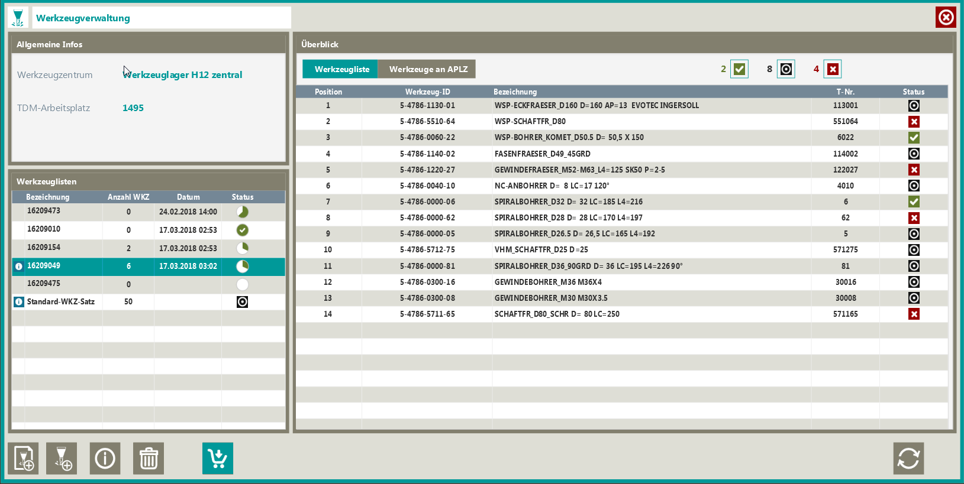Click the Werkzeuglager H12 zentral link
The height and width of the screenshot is (484, 964).
point(182,75)
